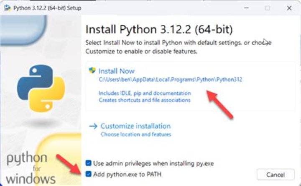The image size is (301, 186).
Task: Click the UAC shield icon beside Install Now
Action: (x=92, y=70)
